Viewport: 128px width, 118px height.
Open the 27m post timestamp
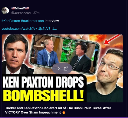[36, 13]
